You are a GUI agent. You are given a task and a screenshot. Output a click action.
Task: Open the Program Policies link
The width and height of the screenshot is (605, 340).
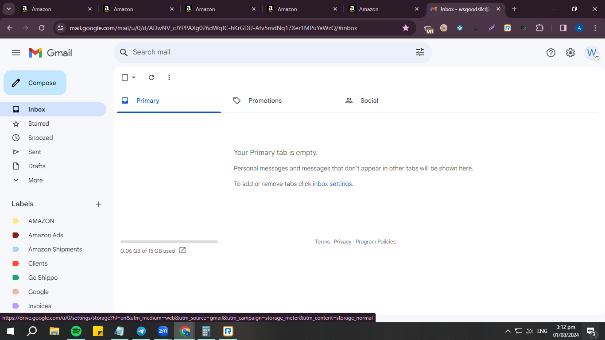[x=376, y=242]
